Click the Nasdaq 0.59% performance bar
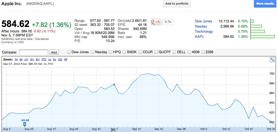The width and height of the screenshot is (278, 132). (x=256, y=26)
